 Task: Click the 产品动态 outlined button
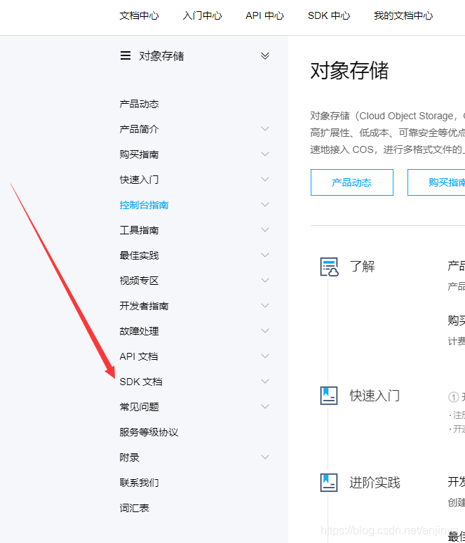352,182
